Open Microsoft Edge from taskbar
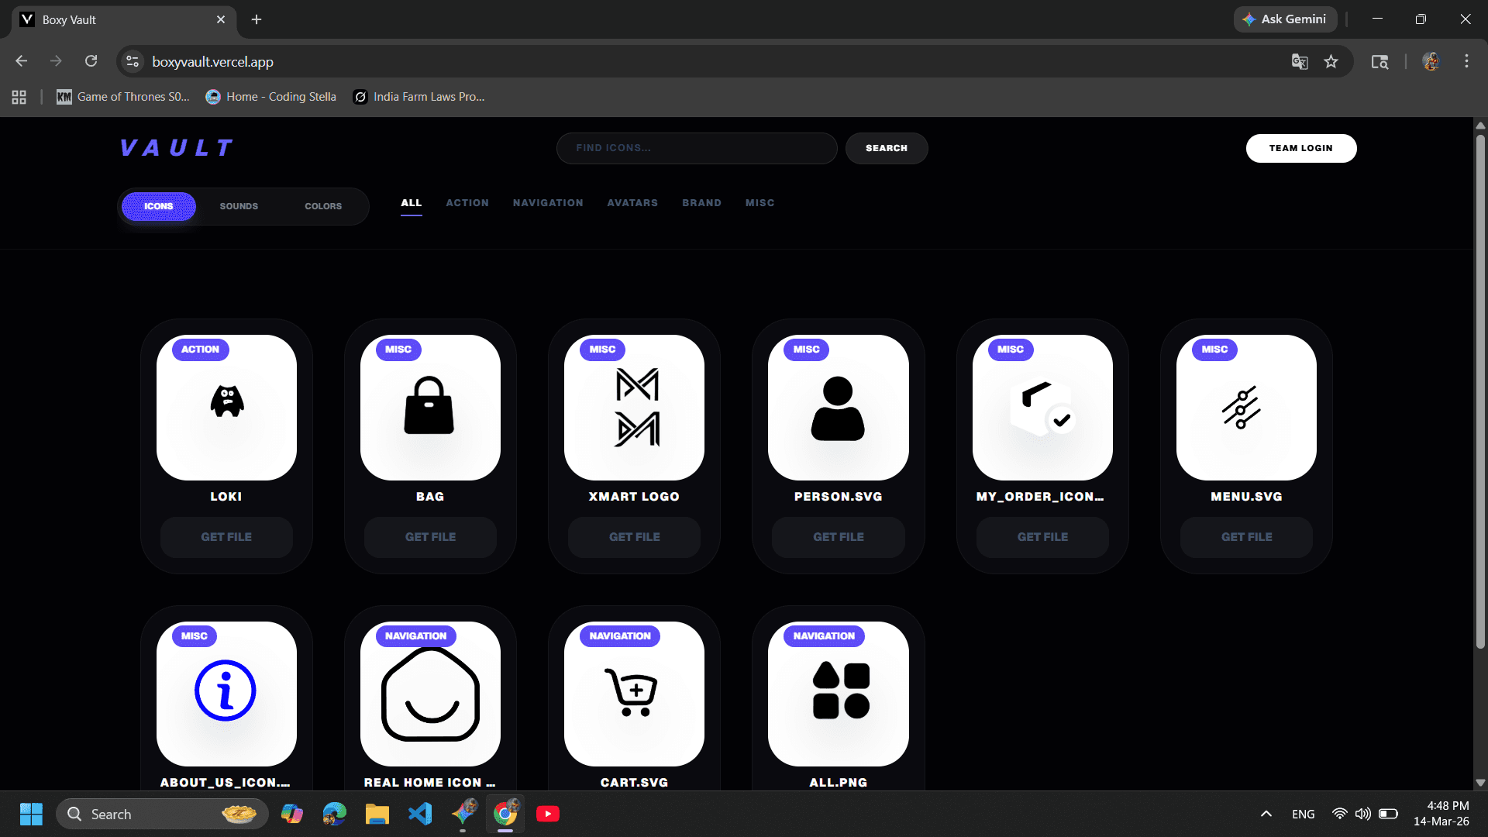 tap(335, 814)
